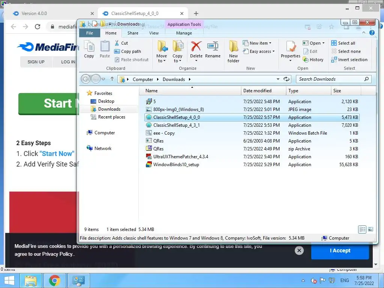The image size is (384, 288).
Task: Click Select none
Action: [346, 51]
